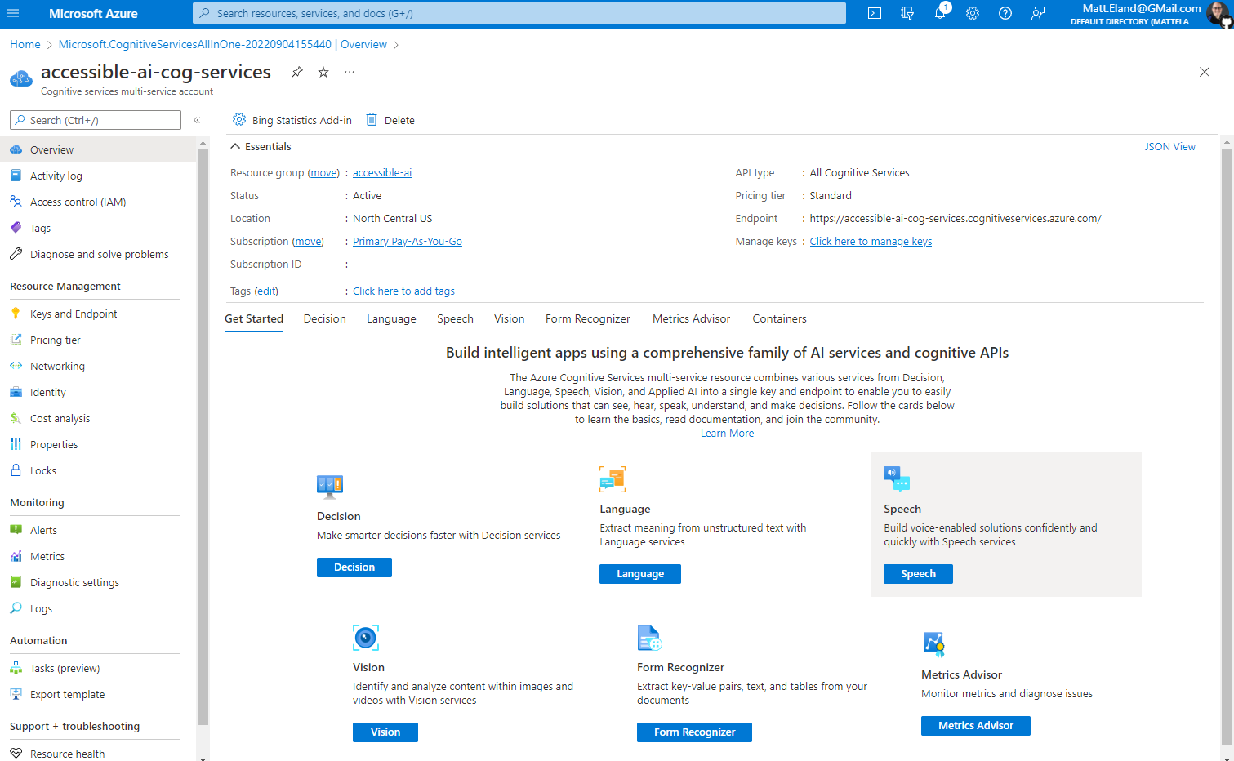The image size is (1234, 761).
Task: Favorite the resource with the star icon
Action: (x=323, y=72)
